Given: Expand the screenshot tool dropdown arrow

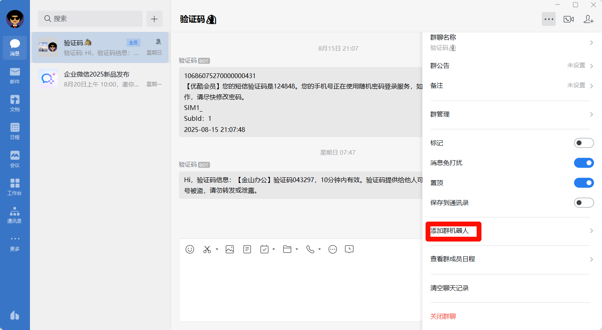Looking at the screenshot, I should (217, 249).
